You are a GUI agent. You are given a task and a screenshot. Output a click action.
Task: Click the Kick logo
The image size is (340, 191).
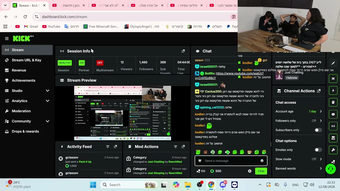pyautogui.click(x=23, y=38)
